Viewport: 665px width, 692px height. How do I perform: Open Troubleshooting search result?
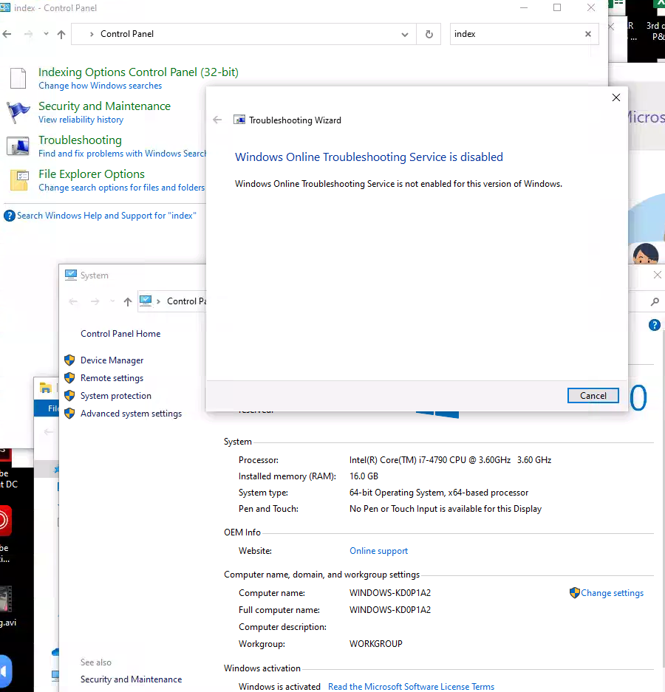pos(80,140)
